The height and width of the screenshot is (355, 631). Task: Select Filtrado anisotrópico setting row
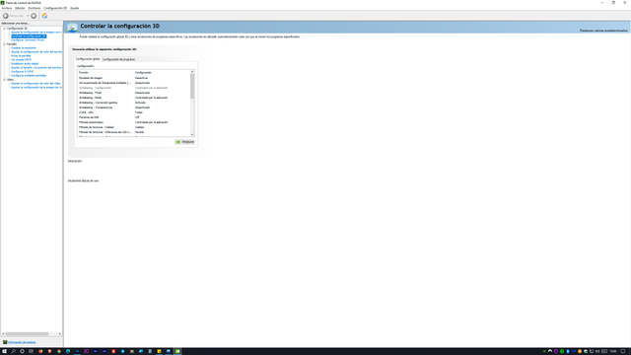pyautogui.click(x=134, y=122)
